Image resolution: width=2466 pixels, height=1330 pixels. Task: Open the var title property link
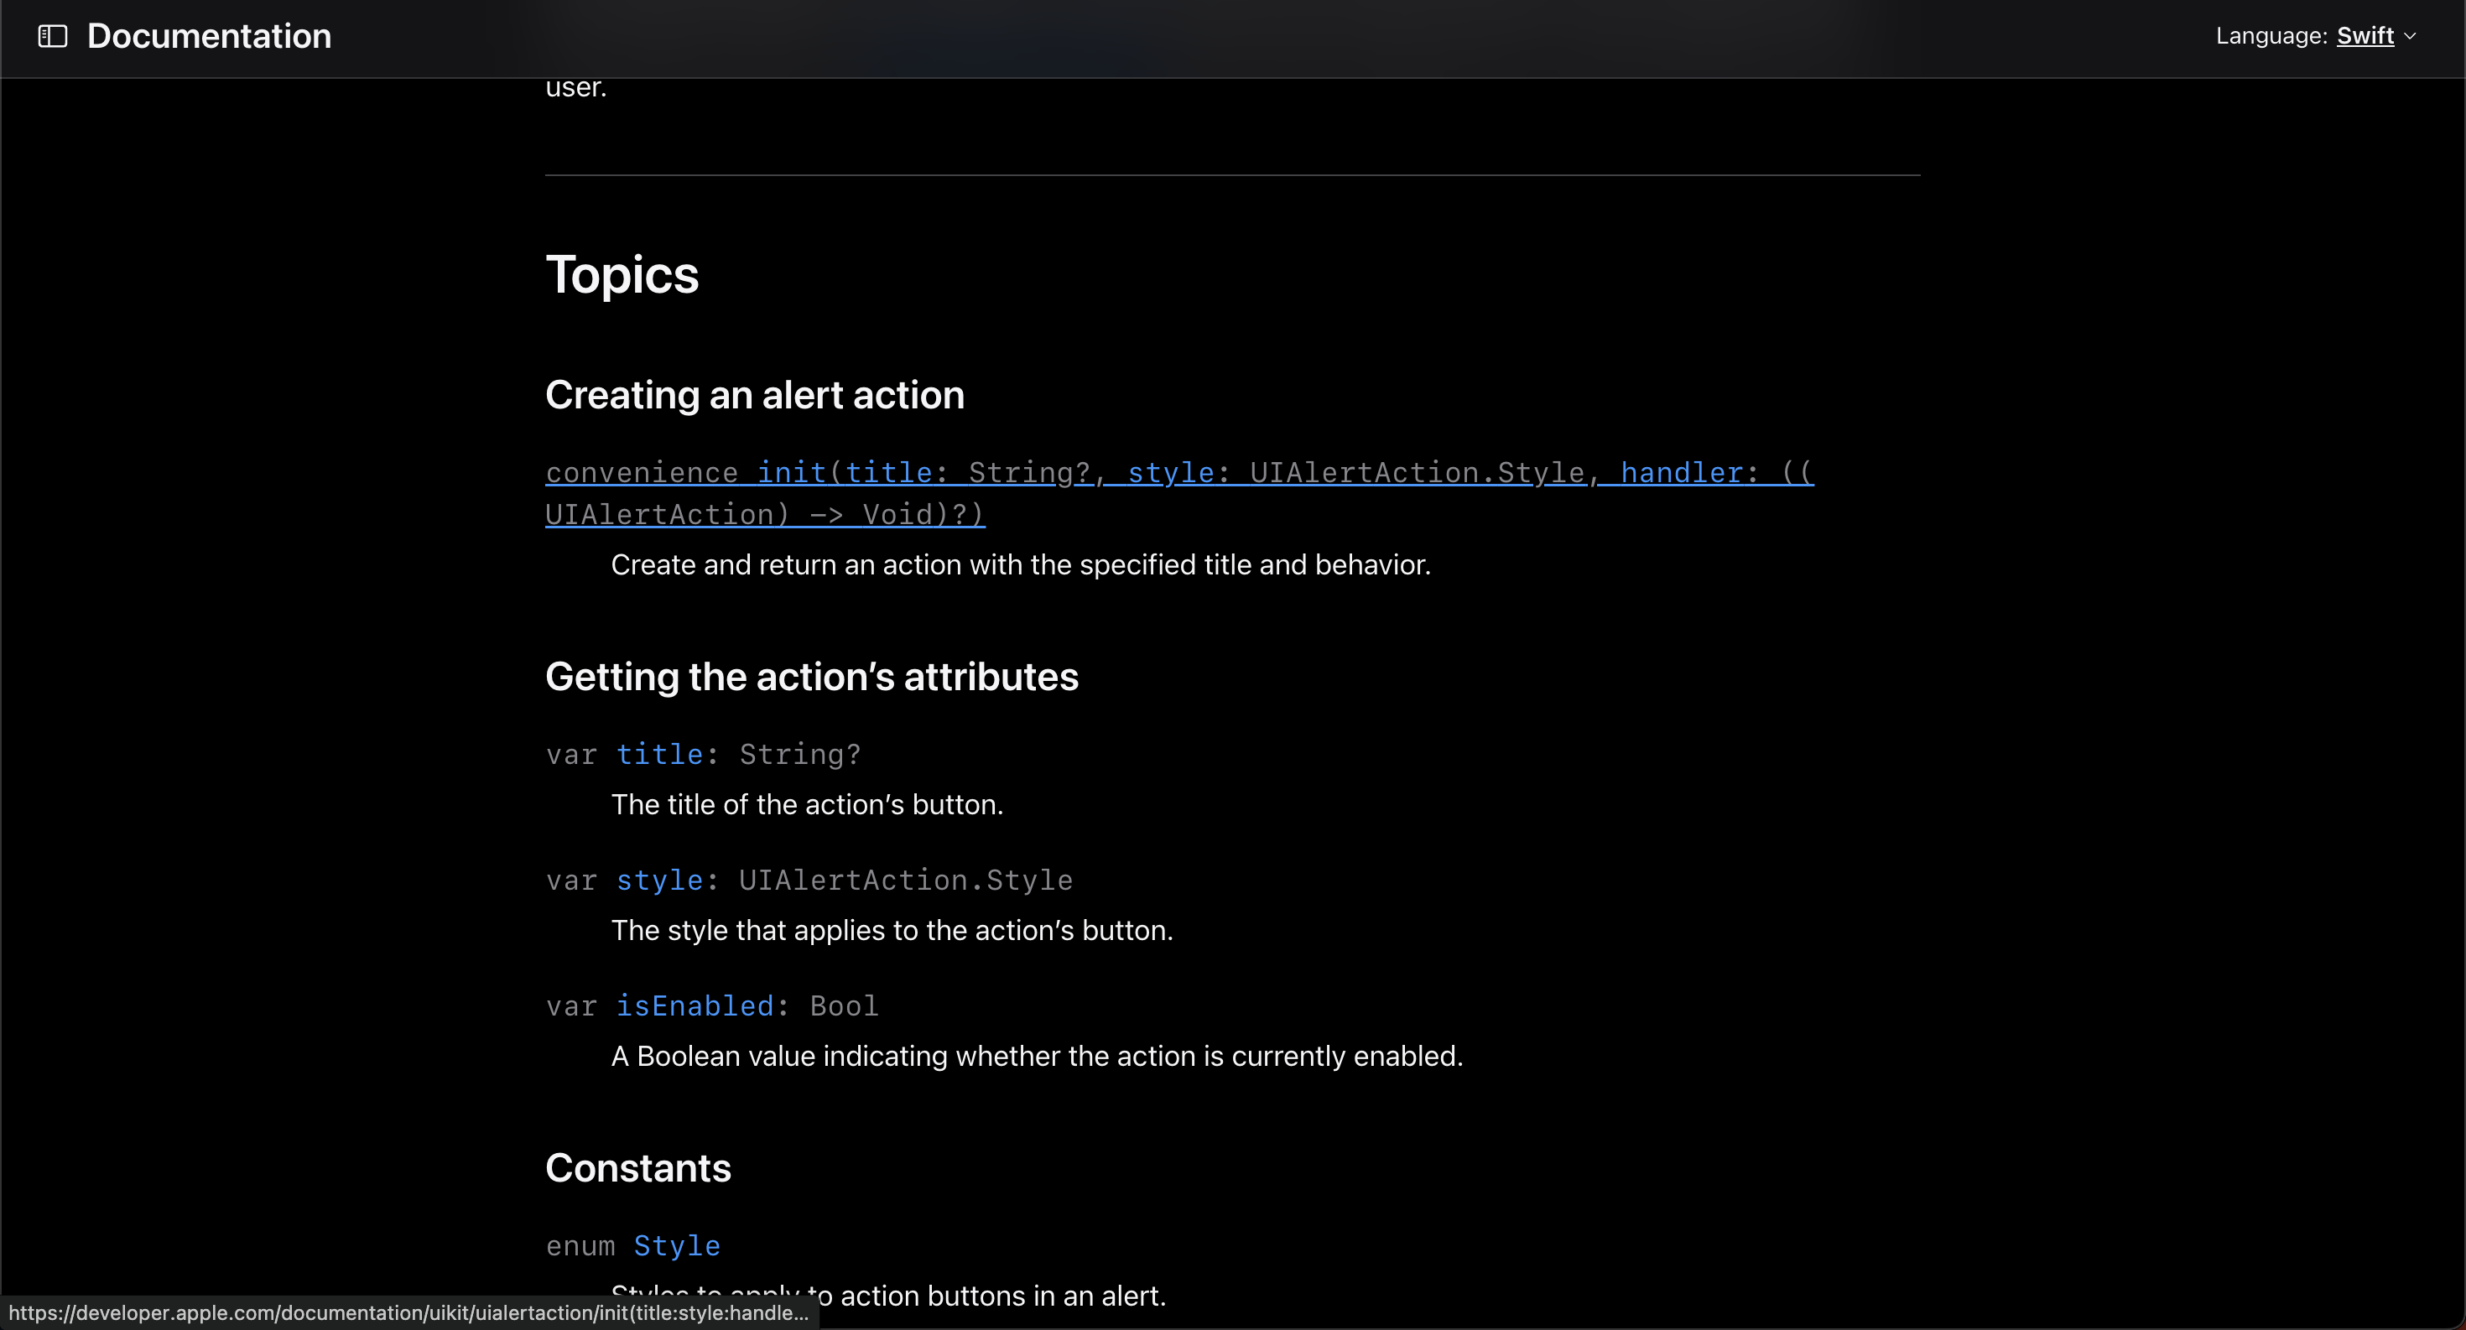[x=659, y=755]
